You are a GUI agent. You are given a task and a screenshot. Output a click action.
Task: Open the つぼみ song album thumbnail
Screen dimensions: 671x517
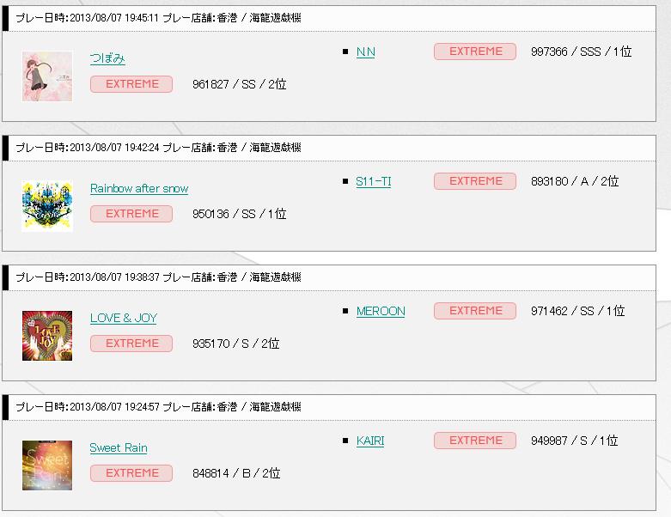pos(47,76)
